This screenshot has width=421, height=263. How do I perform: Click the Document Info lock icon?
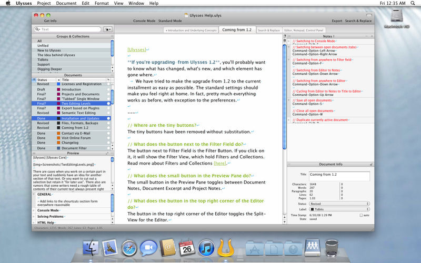371,164
